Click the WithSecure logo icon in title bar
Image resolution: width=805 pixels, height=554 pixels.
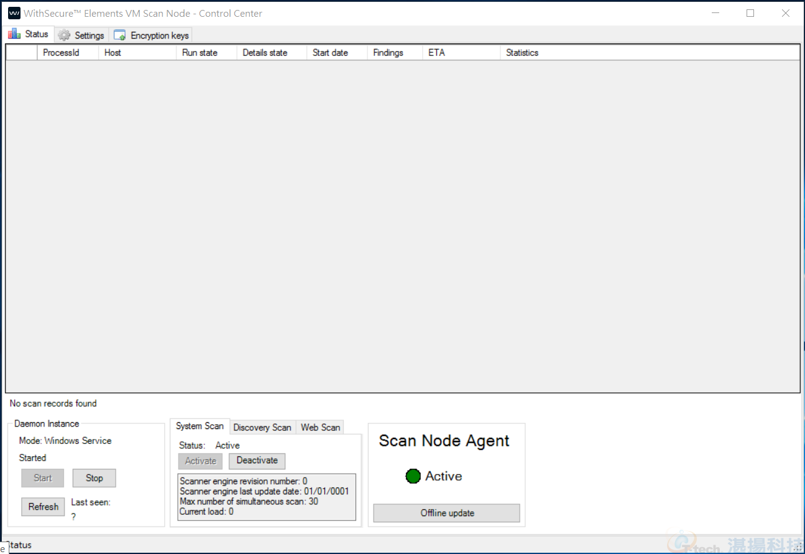point(14,13)
